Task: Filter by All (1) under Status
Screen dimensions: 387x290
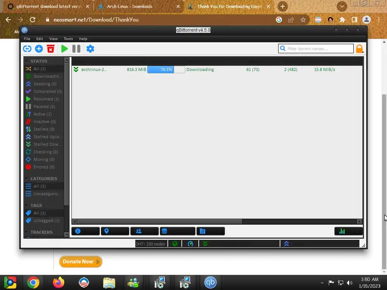Action: 44,69
